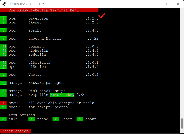Viewport: 184px width, 134px height.
Task: Click the Skynet script name
Action: [x=35, y=22]
